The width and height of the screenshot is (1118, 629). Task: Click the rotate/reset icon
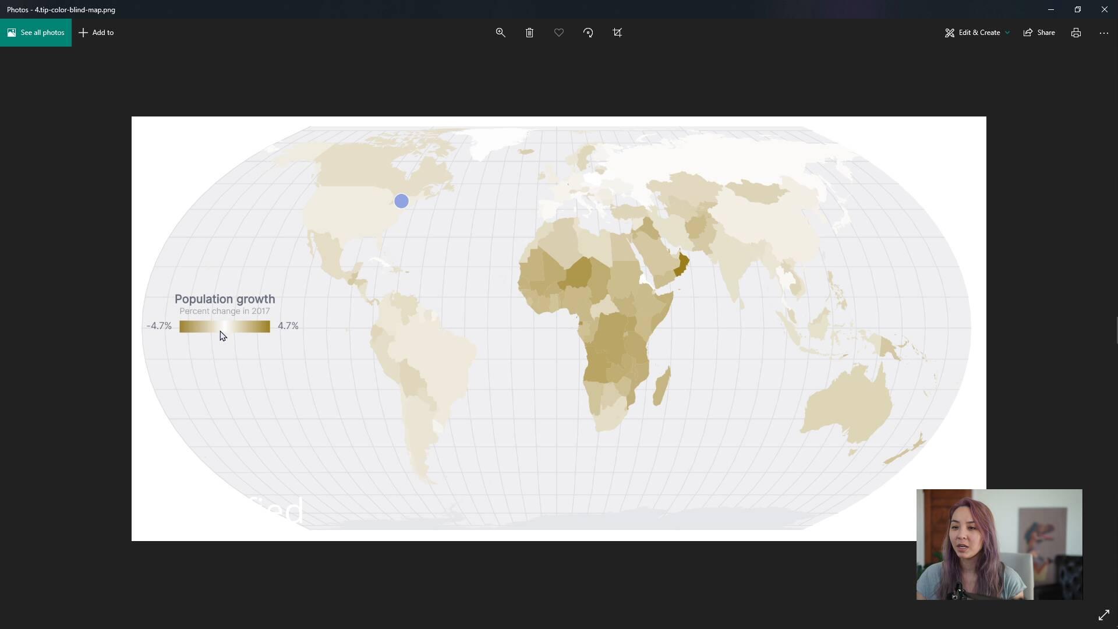pos(588,32)
